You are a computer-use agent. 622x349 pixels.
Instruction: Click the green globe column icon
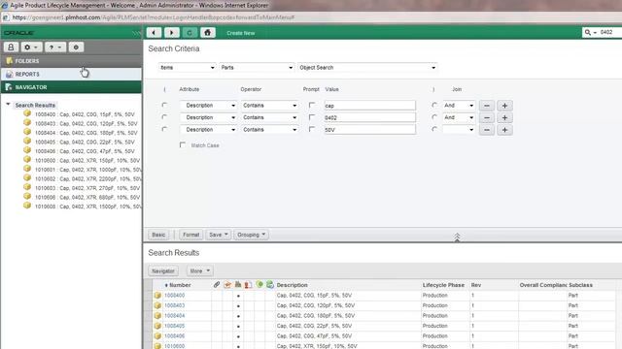259,284
